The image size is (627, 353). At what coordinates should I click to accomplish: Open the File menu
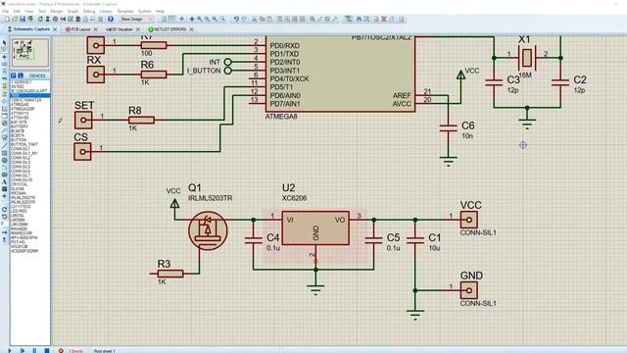5,11
